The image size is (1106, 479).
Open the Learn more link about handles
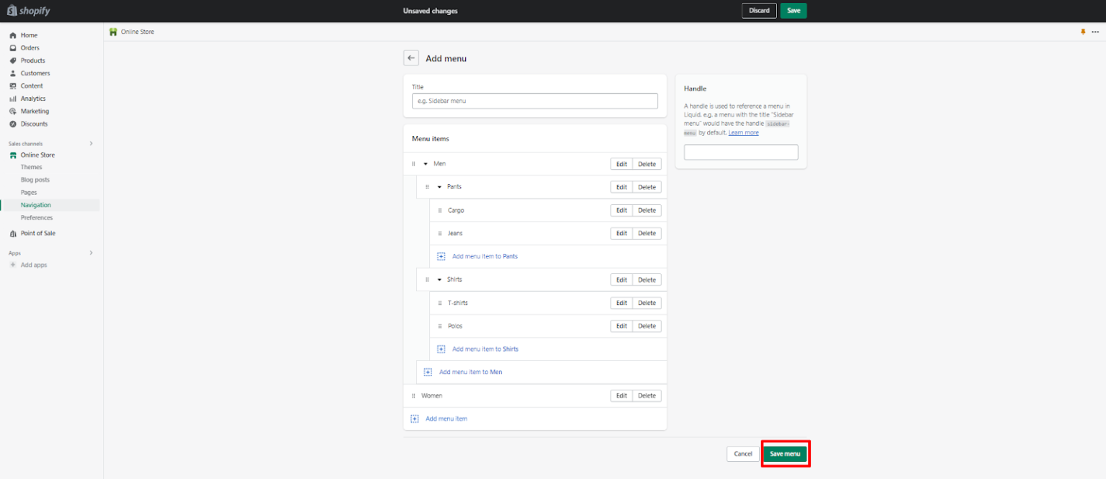(x=744, y=132)
